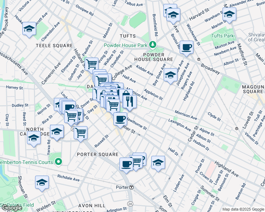Select the school marker right of North Cambridge label
The height and width of the screenshot is (212, 265).
click(x=57, y=132)
